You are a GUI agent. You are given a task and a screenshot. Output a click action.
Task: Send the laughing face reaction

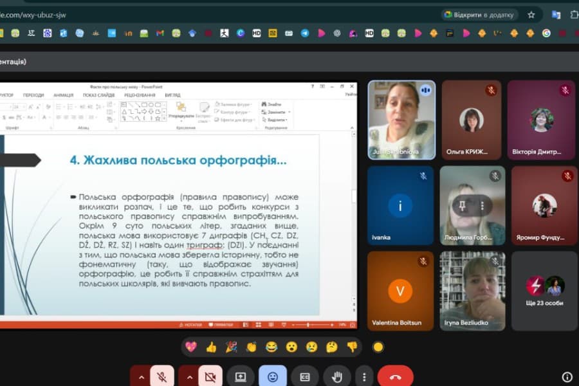click(271, 347)
